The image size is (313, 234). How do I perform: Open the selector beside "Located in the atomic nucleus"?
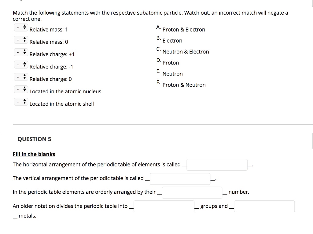click(21, 89)
